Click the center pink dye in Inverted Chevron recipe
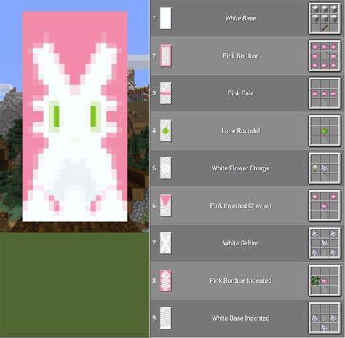345x338 pixels. [325, 206]
